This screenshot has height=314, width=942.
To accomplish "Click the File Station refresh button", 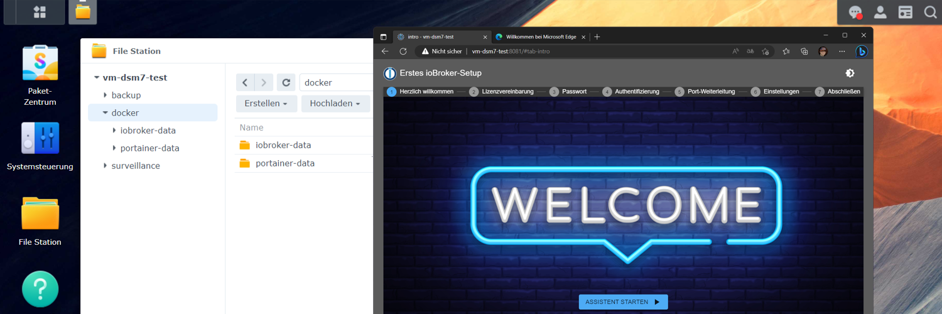I will tap(286, 82).
